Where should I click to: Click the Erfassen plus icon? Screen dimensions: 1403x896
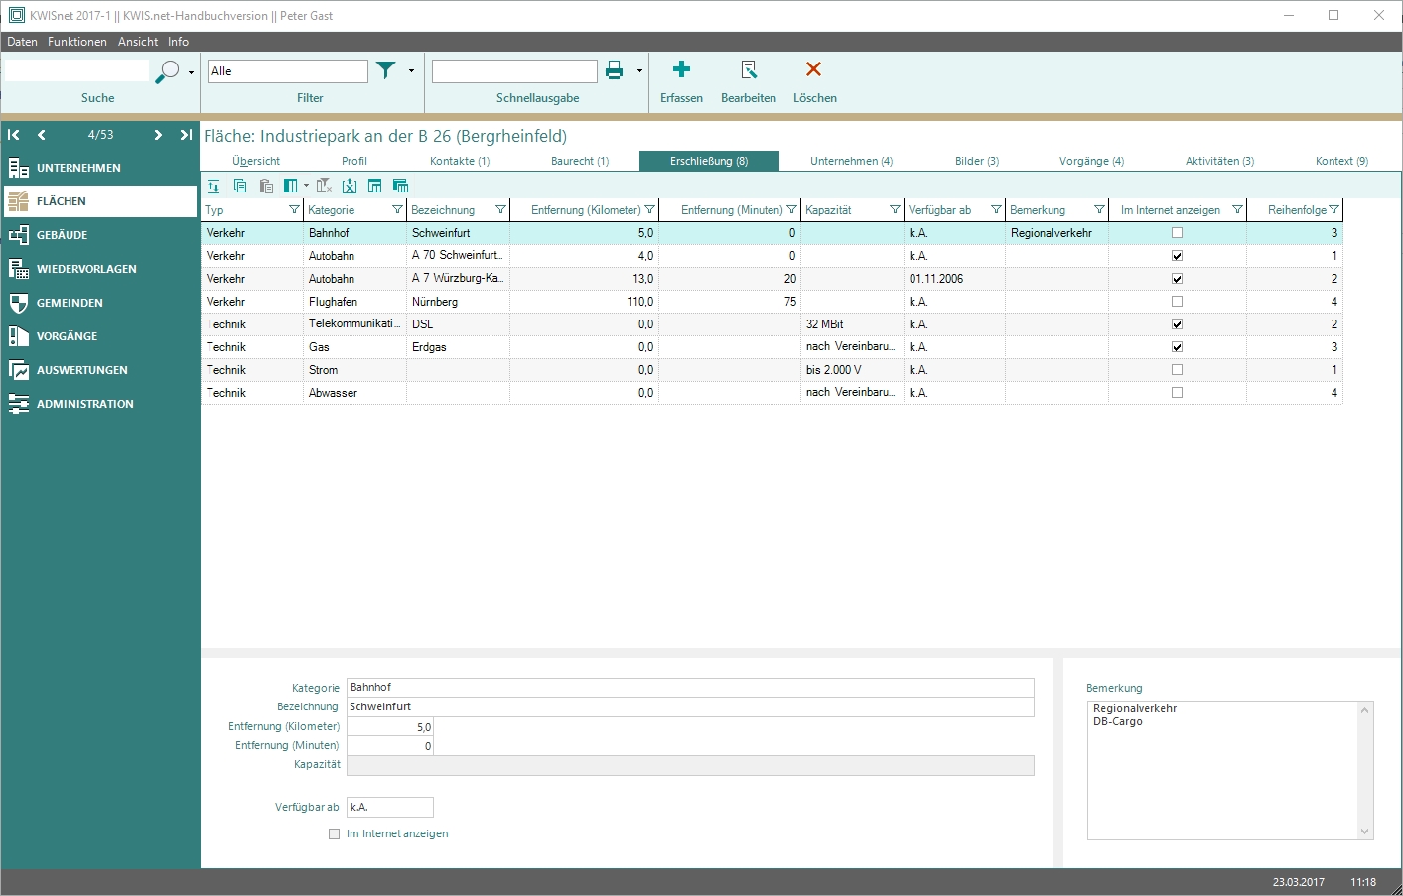[681, 69]
